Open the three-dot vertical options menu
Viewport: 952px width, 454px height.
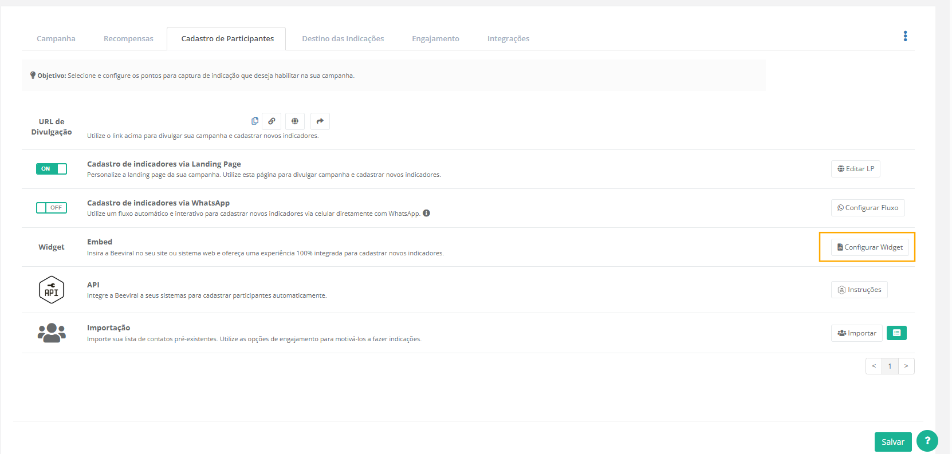[x=905, y=36]
